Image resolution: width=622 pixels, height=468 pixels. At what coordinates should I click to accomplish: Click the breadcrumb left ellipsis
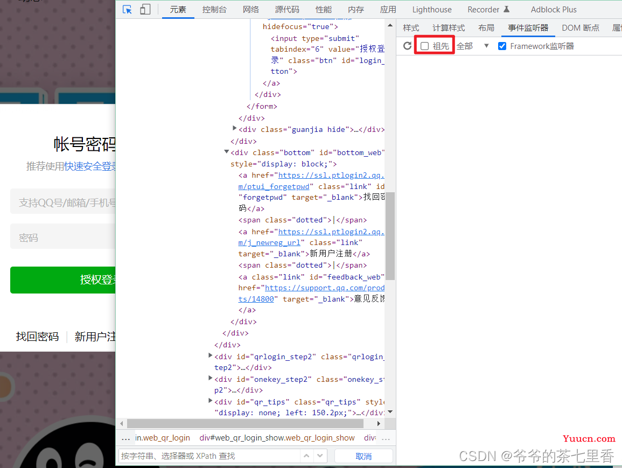(x=126, y=438)
